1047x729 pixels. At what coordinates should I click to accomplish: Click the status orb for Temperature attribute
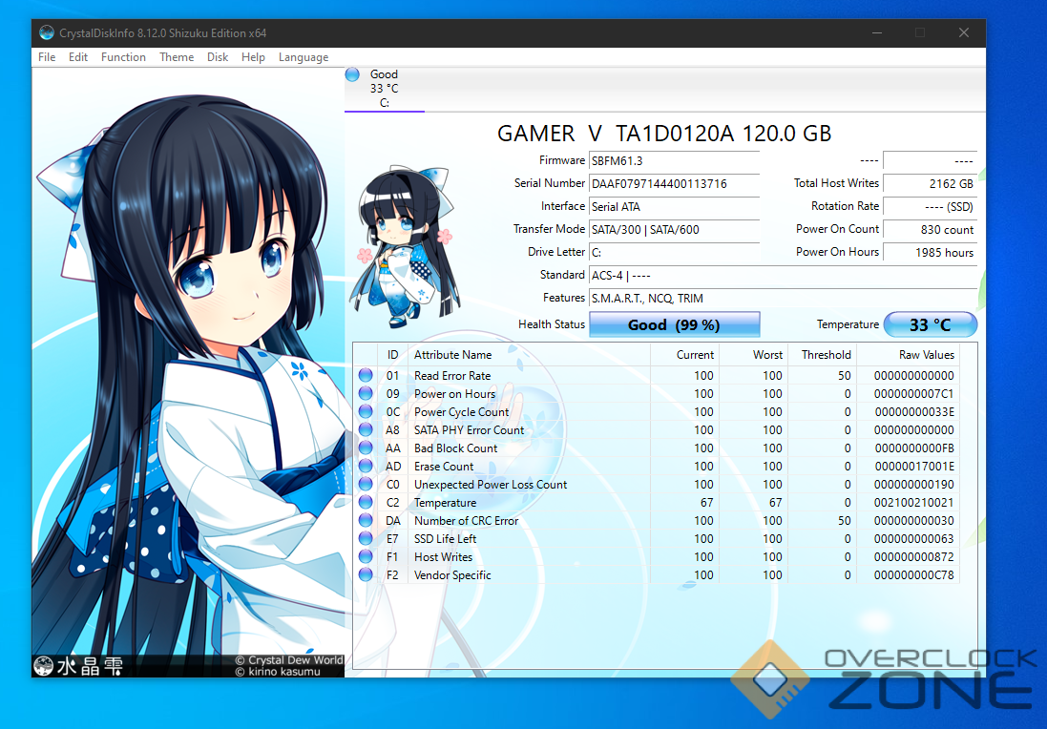pyautogui.click(x=366, y=503)
